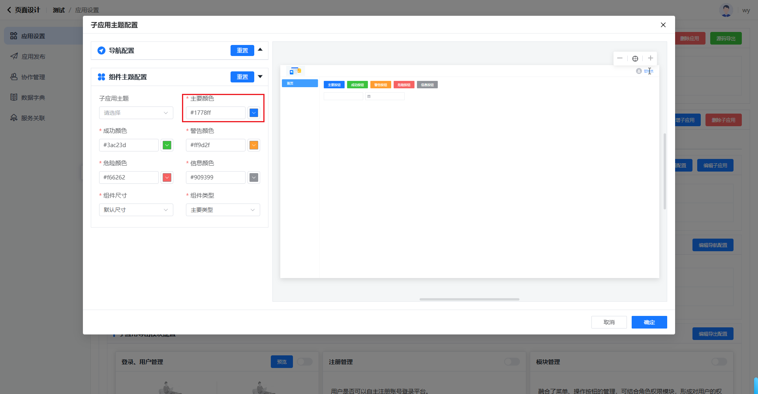Open the 组件尺寸 dropdown
758x394 pixels.
(x=136, y=210)
